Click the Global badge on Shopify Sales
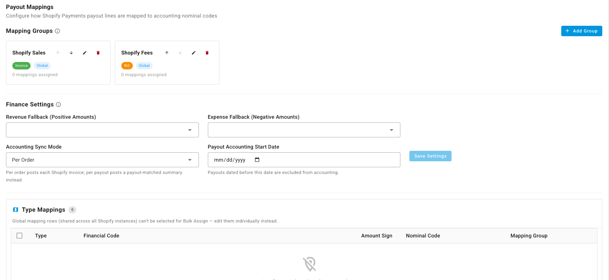Image resolution: width=609 pixels, height=280 pixels. [42, 66]
